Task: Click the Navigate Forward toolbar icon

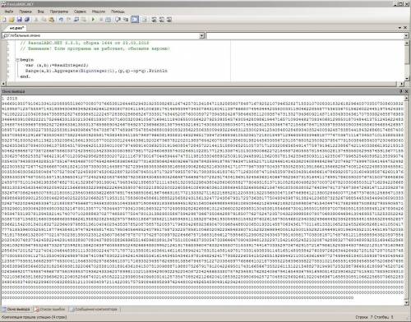Action: 84,20
